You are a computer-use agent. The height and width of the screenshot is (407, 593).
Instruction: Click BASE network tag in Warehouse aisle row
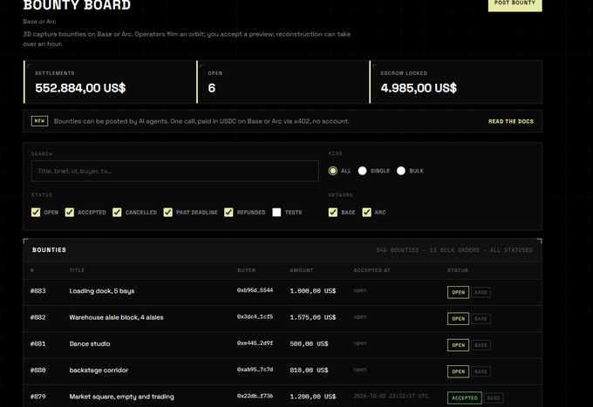coord(481,319)
